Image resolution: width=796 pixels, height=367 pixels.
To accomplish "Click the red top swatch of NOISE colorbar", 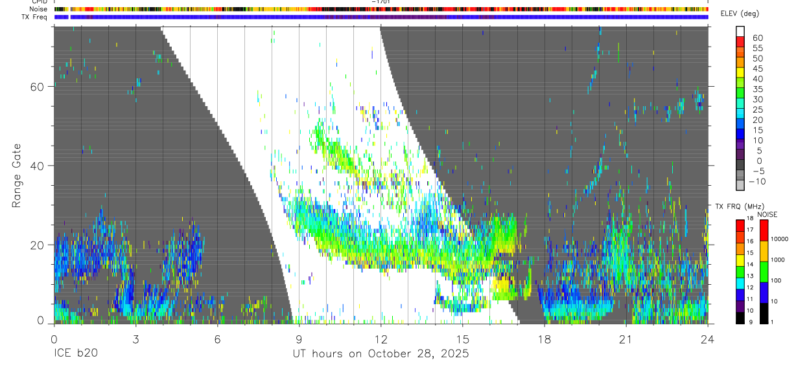I will (764, 230).
